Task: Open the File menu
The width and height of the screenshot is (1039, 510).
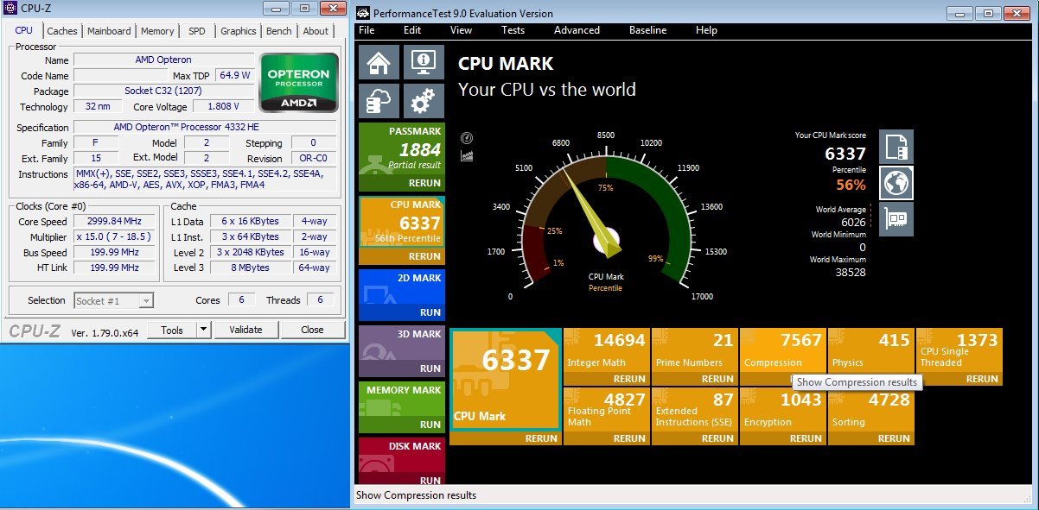Action: click(367, 30)
